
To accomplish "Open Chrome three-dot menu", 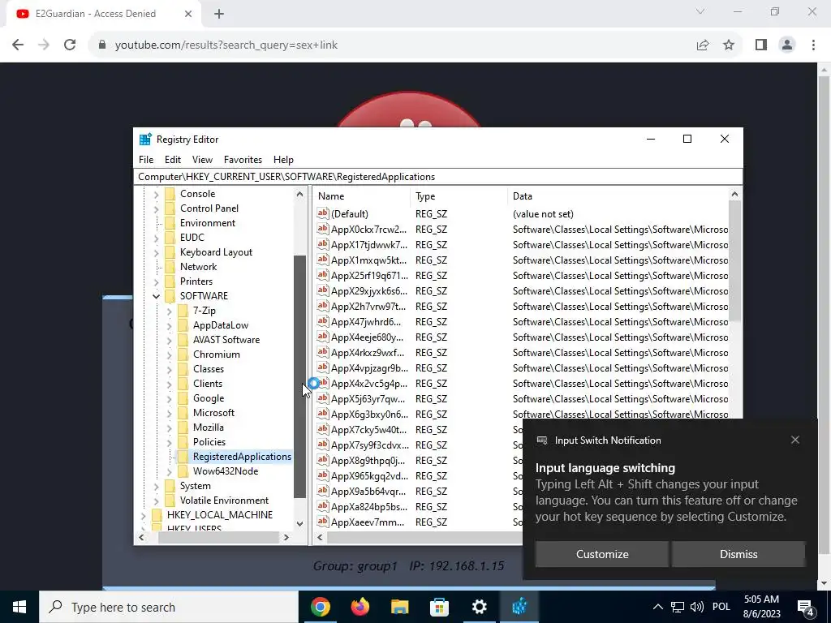I will point(813,45).
